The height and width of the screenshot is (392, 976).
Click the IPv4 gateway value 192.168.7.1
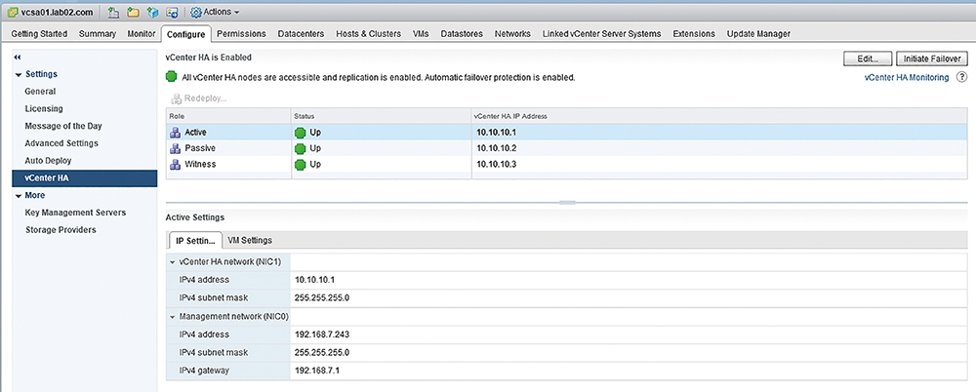pos(317,371)
